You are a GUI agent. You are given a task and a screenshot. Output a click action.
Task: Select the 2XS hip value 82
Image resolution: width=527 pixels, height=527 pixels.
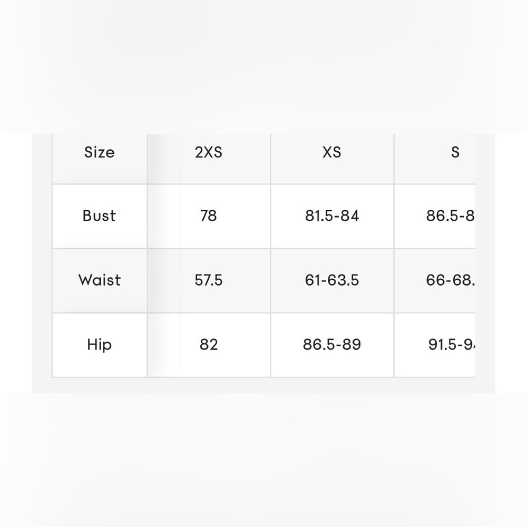[209, 345]
